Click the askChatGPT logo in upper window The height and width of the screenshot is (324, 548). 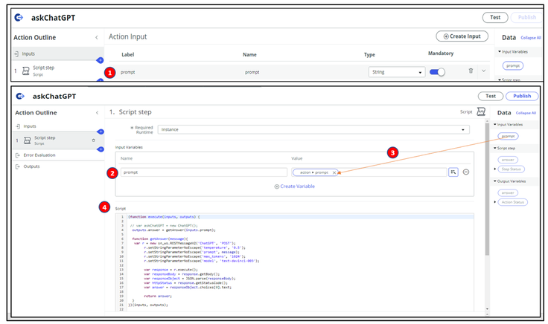[19, 17]
